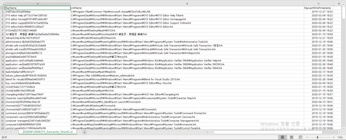The height and width of the screenshot is (140, 346).
Task: Select timestamp cell 2019-12-21 19:29
Action: click(319, 38)
